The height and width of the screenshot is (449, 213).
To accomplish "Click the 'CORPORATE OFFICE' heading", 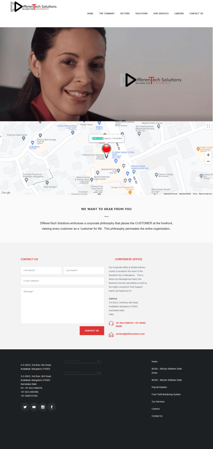I will point(128,259).
